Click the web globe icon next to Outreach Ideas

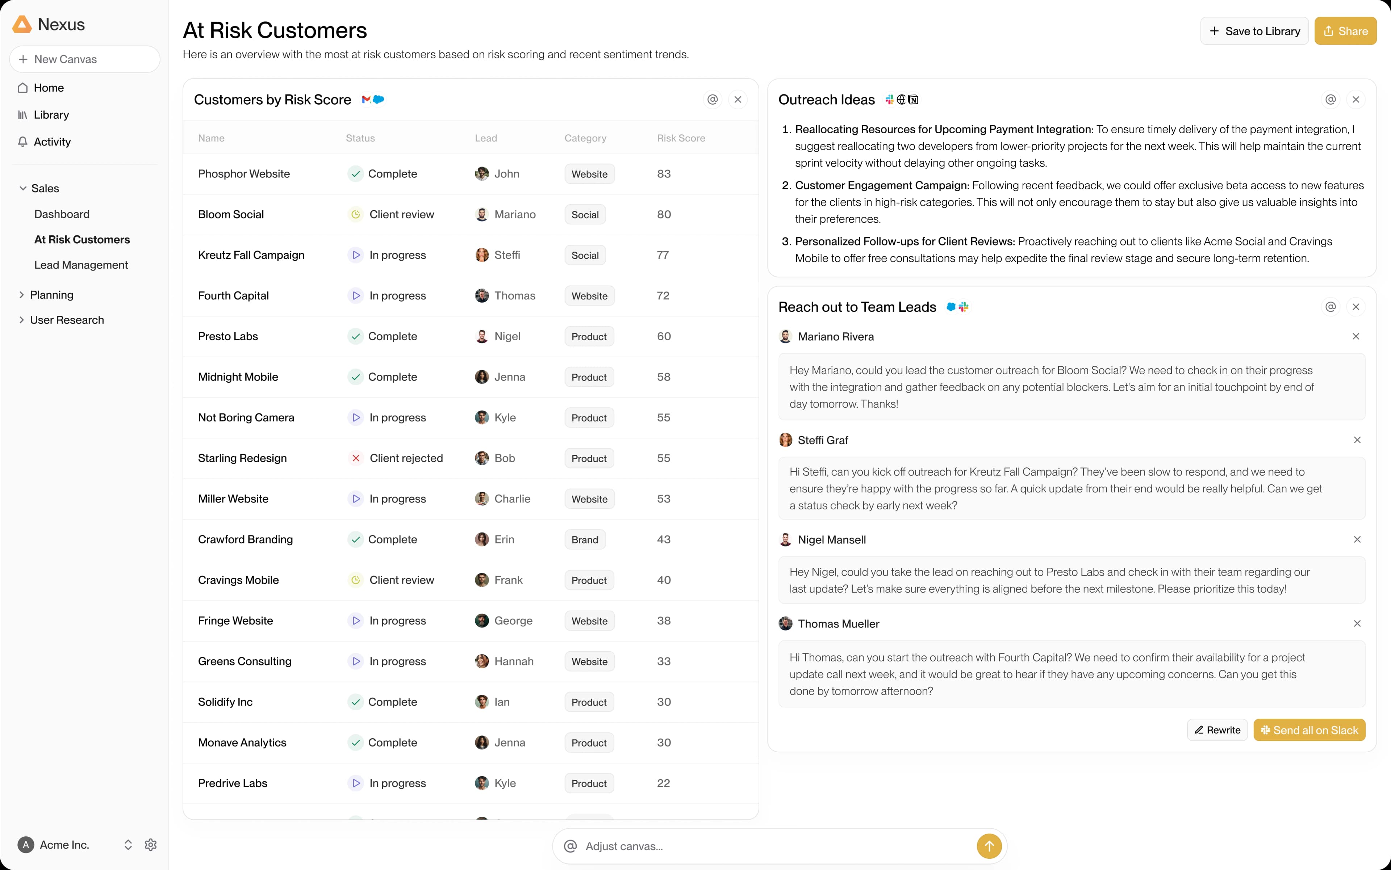pyautogui.click(x=901, y=100)
